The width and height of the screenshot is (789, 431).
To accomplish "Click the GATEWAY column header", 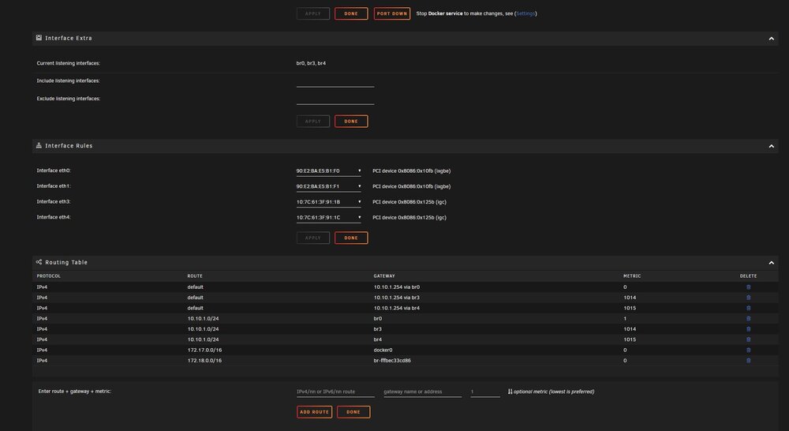I will click(384, 276).
